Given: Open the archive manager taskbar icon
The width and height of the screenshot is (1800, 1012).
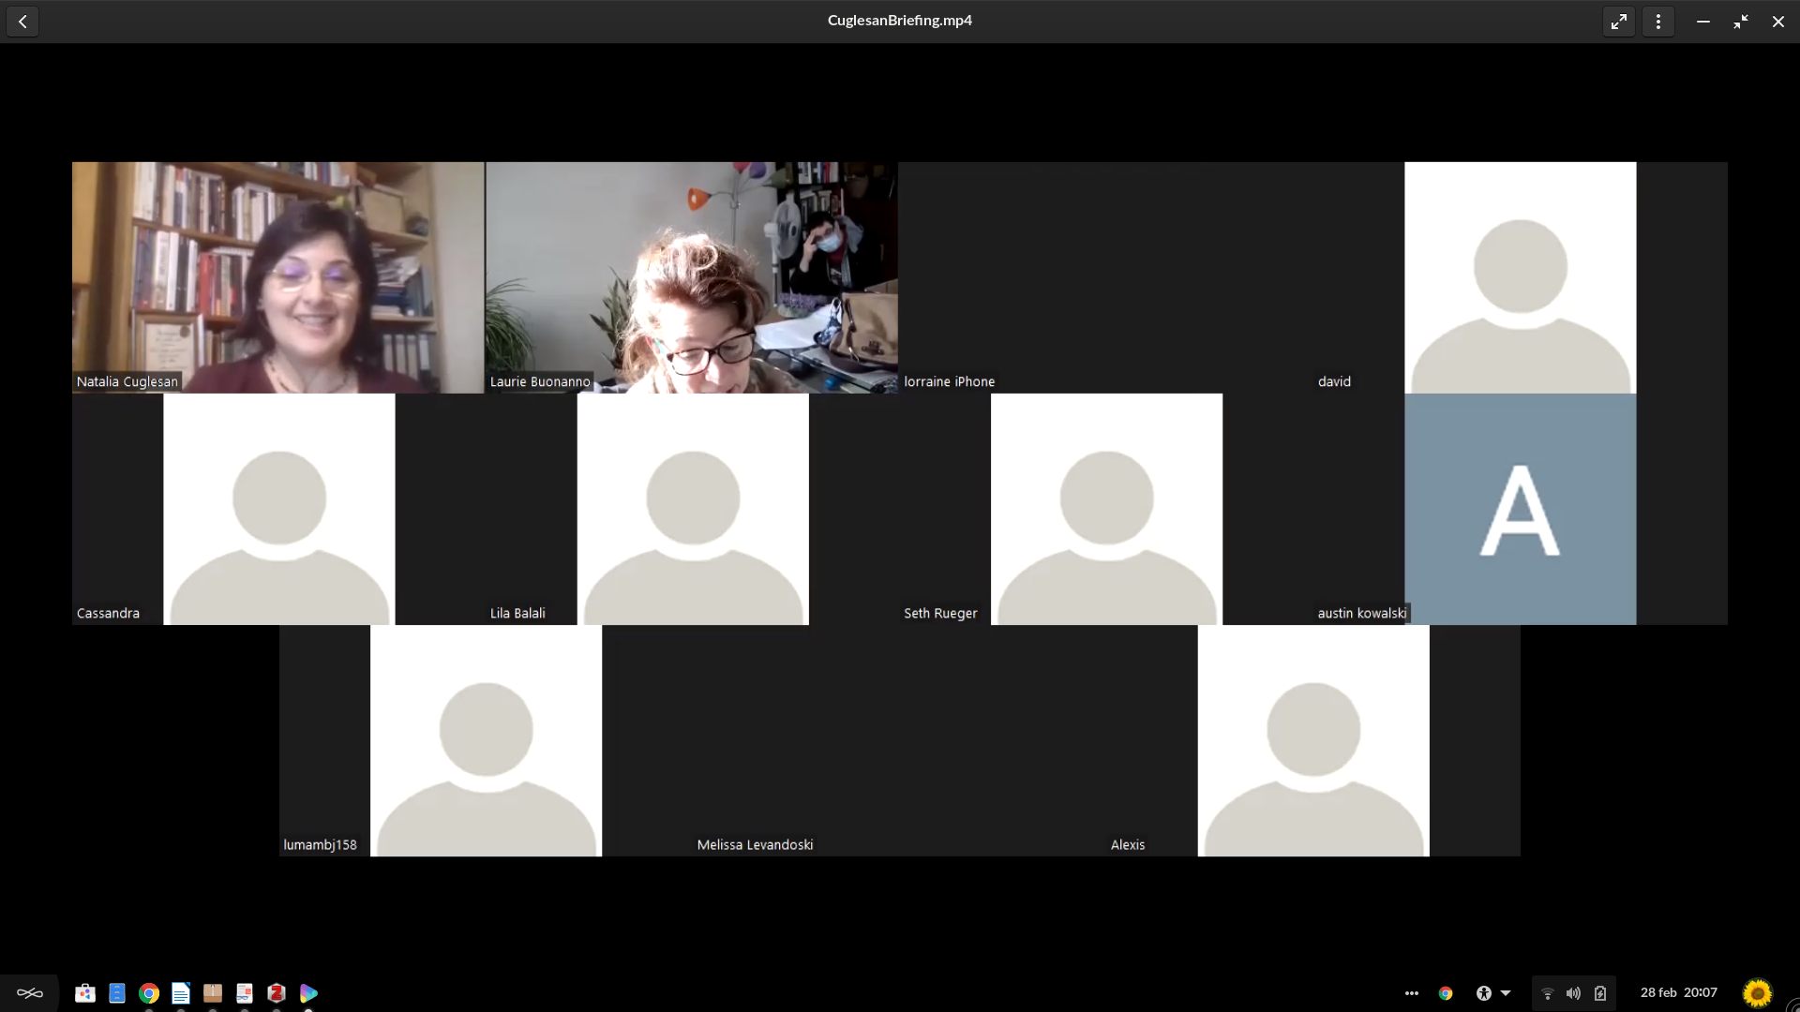Looking at the screenshot, I should 213,993.
